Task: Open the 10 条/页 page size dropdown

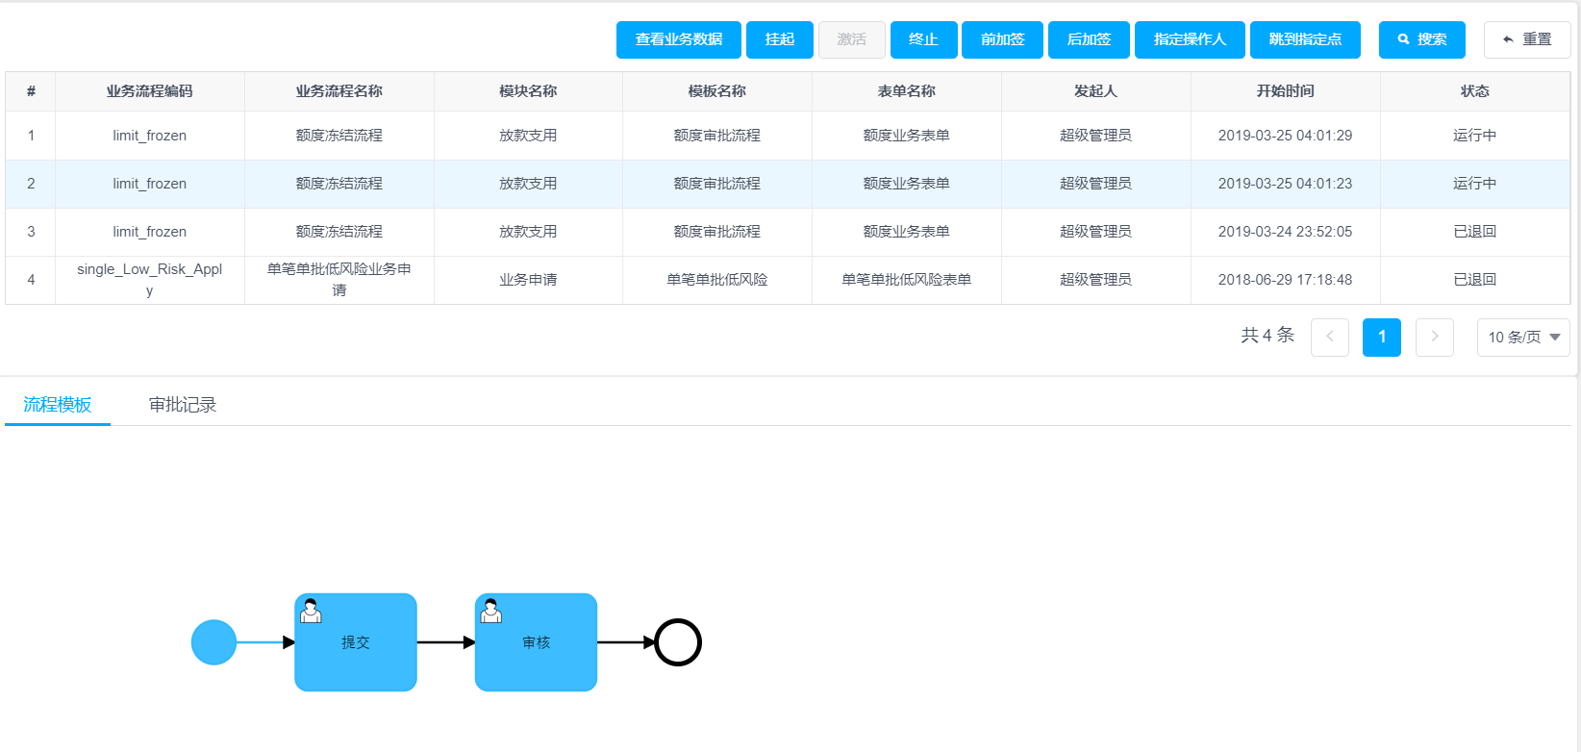Action: pos(1523,338)
